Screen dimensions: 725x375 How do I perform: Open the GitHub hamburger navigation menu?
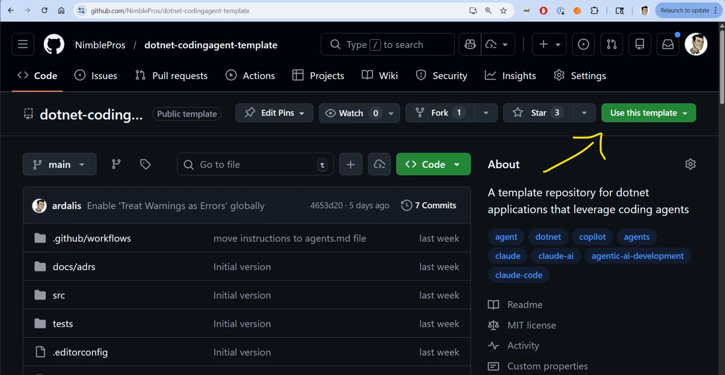(x=23, y=44)
